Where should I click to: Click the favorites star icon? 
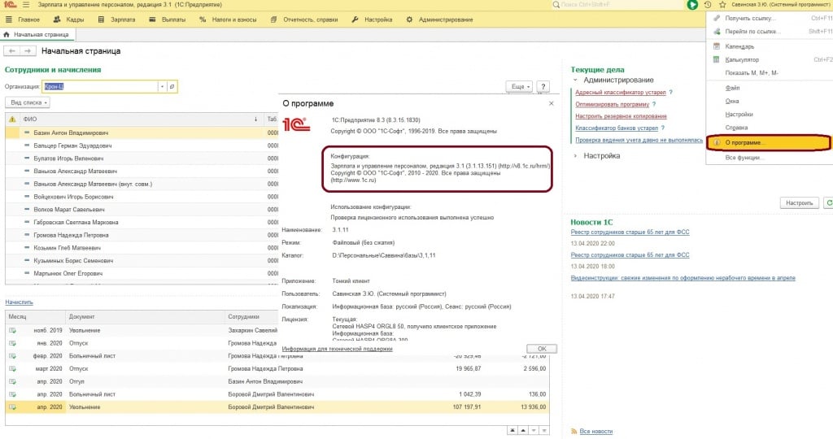[x=722, y=5]
